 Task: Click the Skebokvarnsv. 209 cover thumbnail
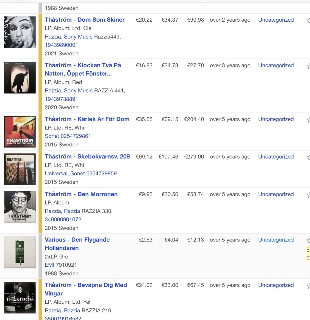point(20,169)
